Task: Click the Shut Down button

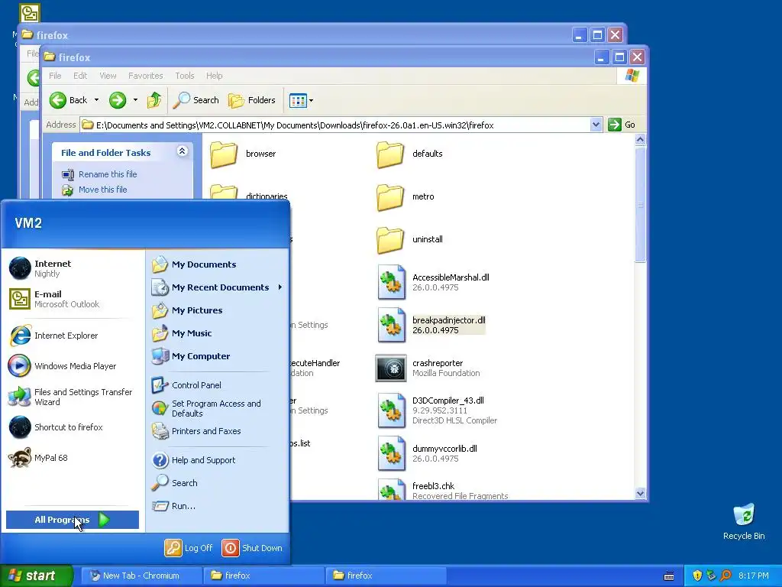Action: point(252,548)
